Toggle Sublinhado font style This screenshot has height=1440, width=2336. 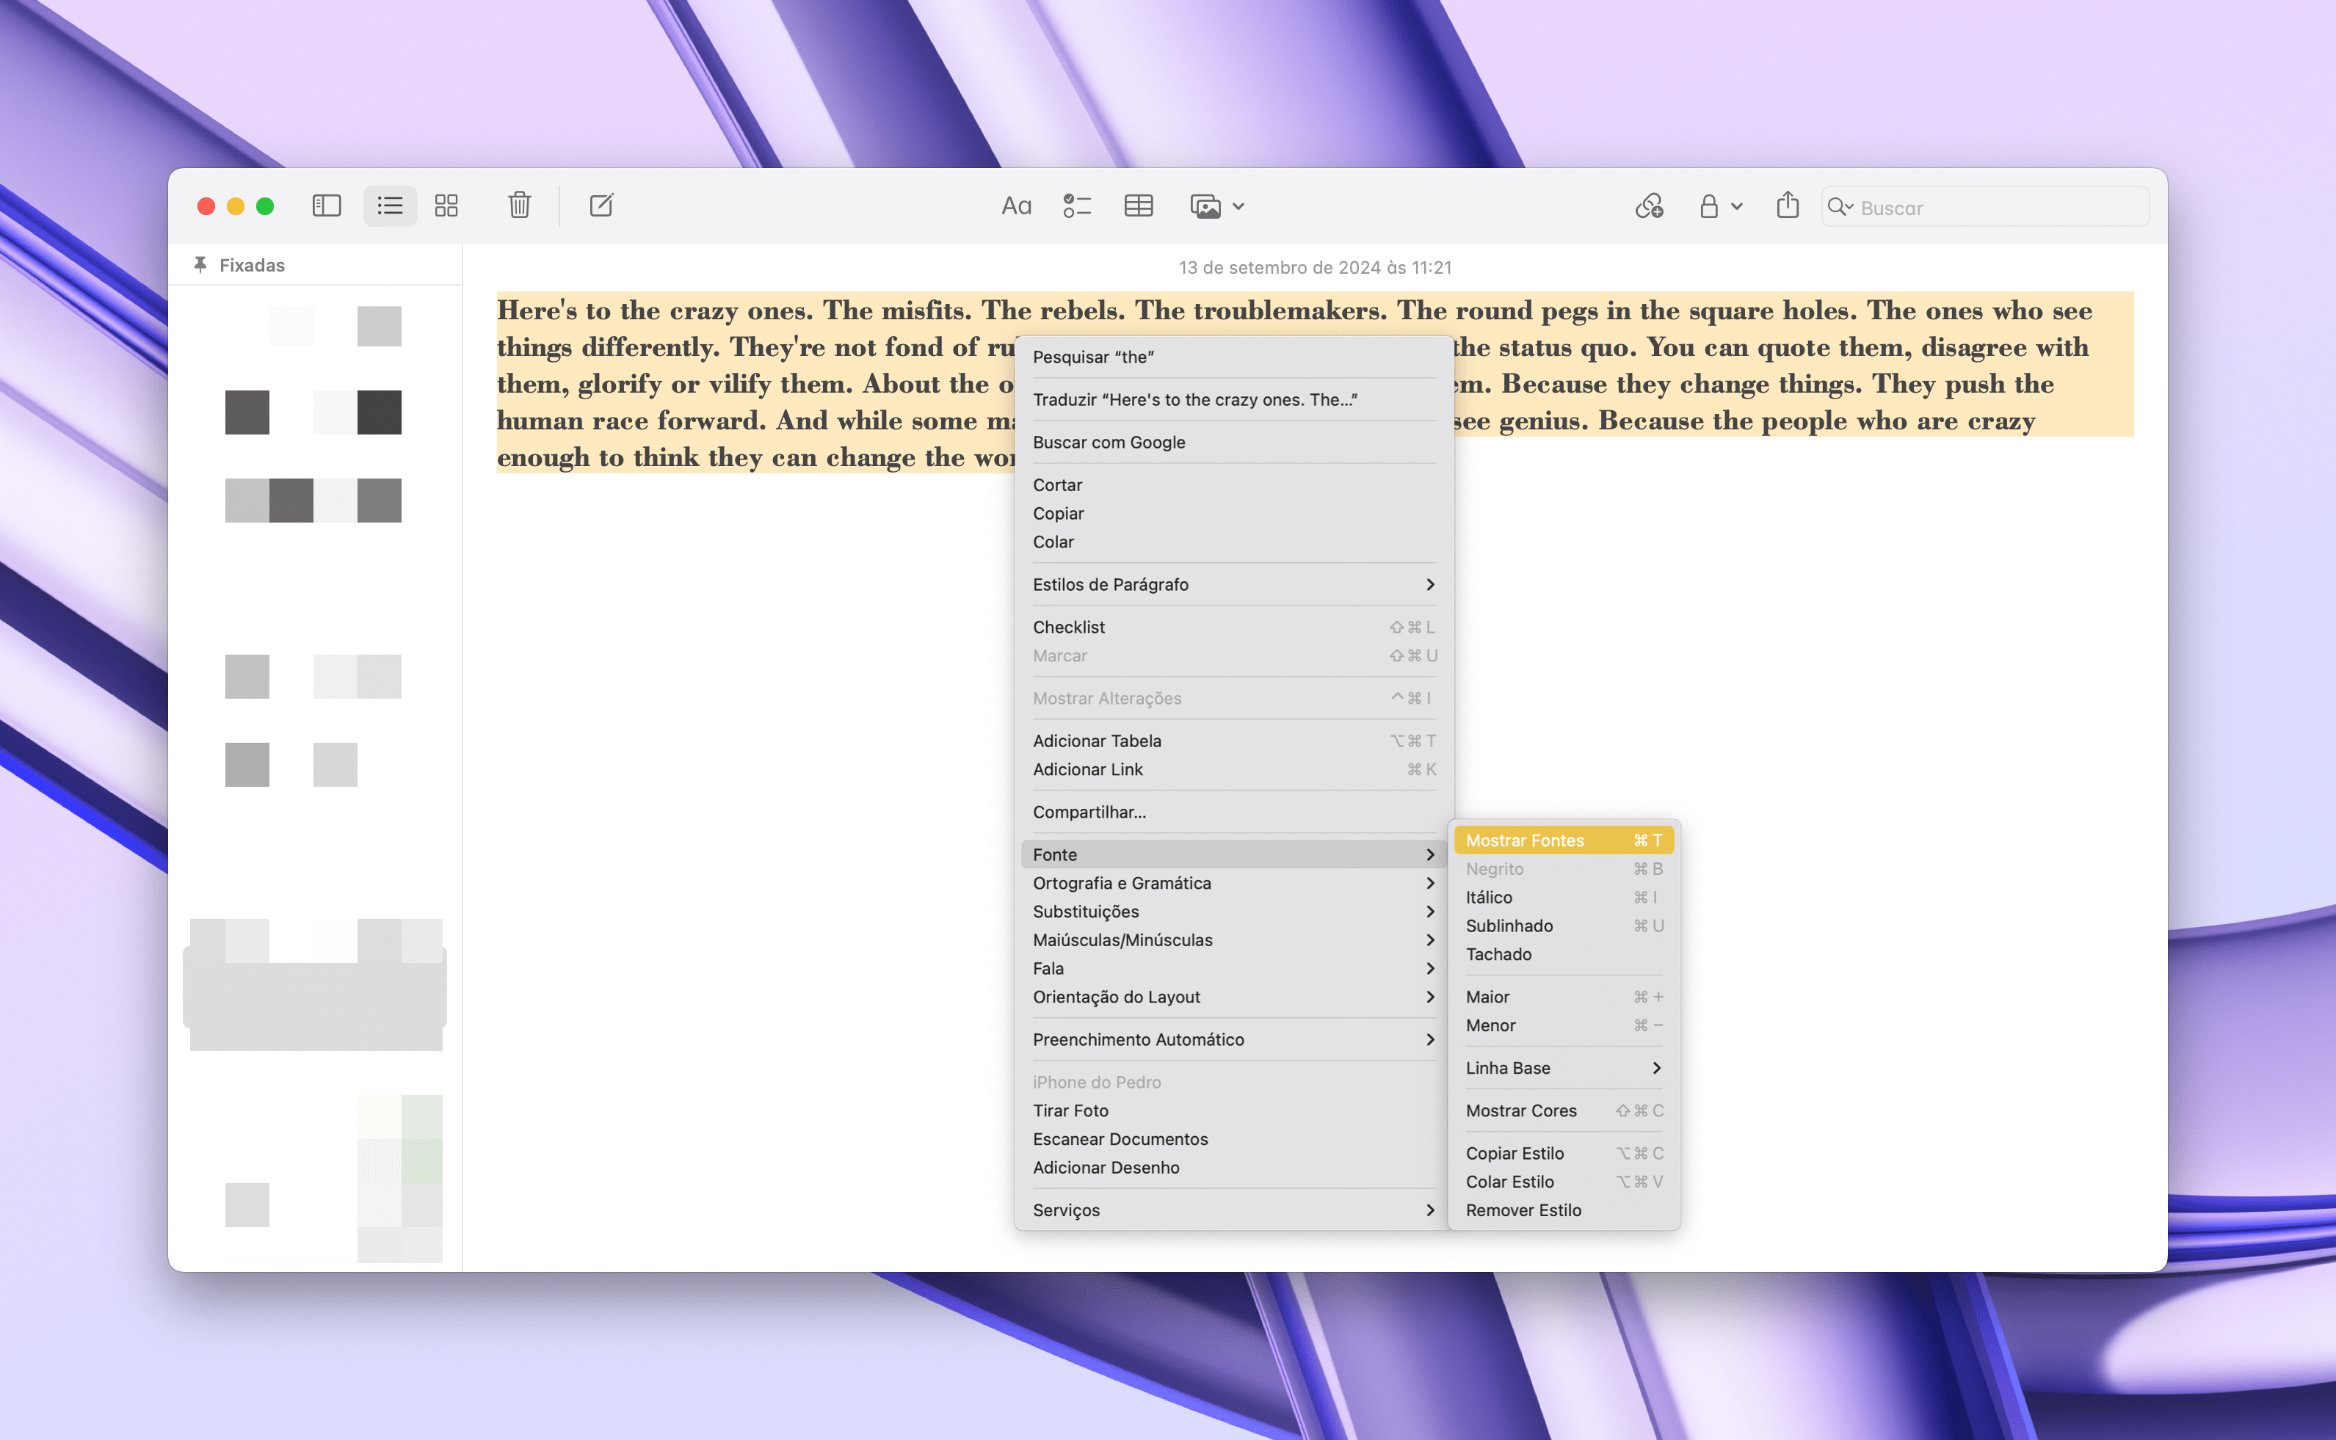coord(1564,926)
